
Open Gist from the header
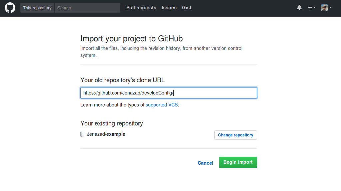[187, 8]
